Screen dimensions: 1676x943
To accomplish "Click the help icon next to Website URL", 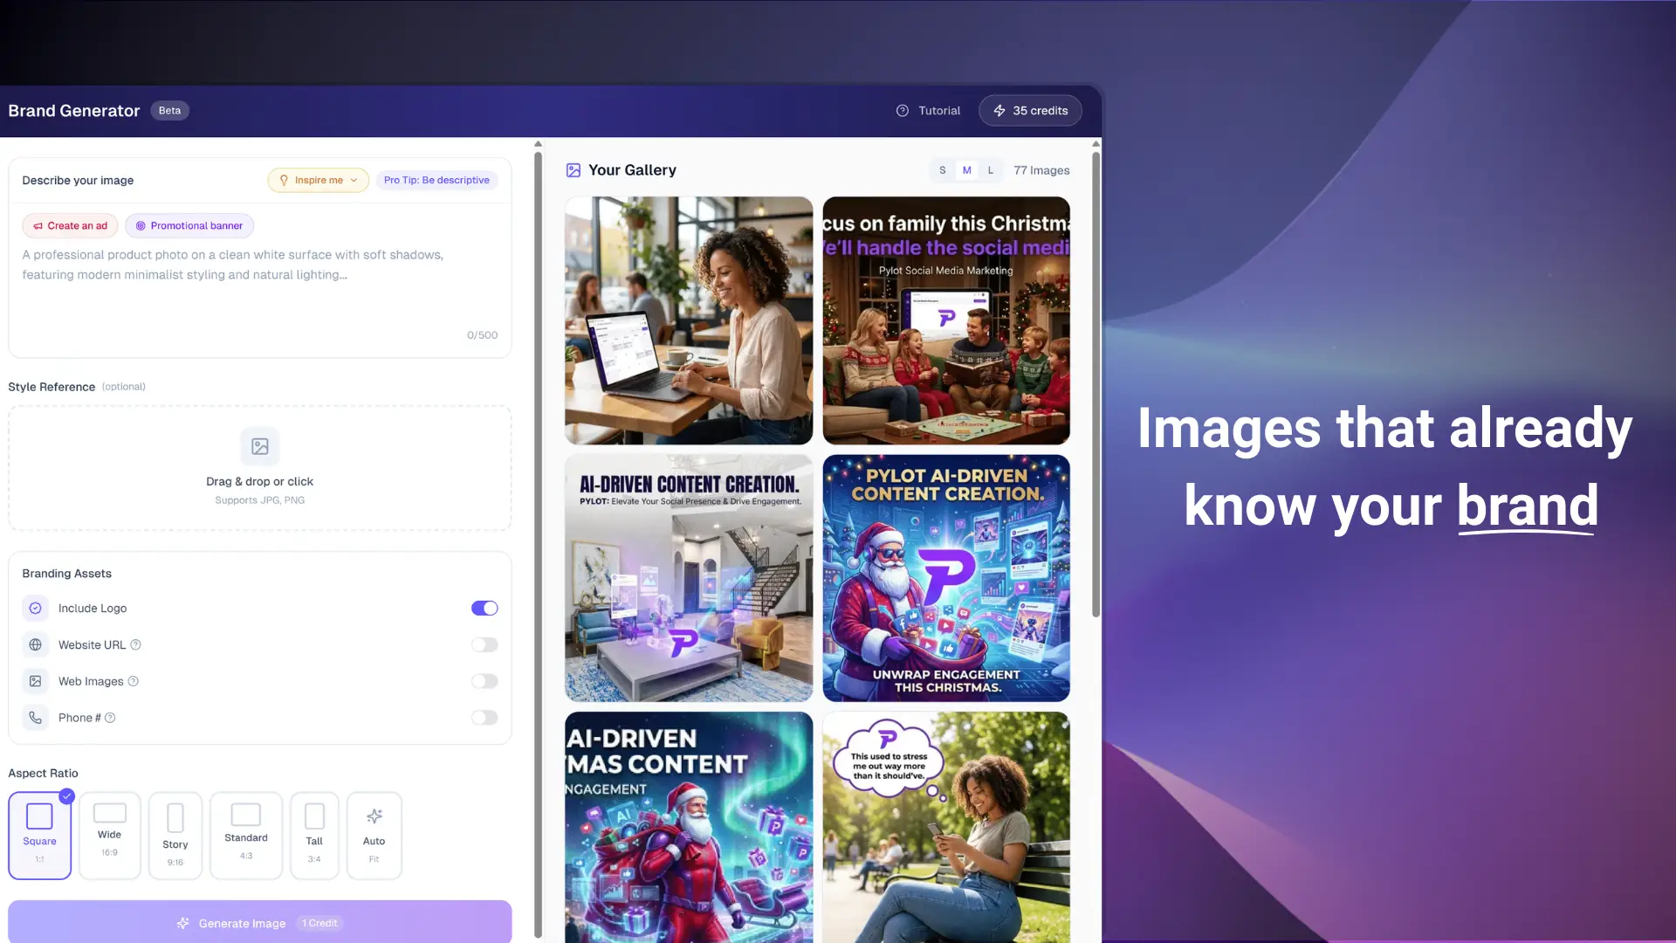I will tap(135, 645).
